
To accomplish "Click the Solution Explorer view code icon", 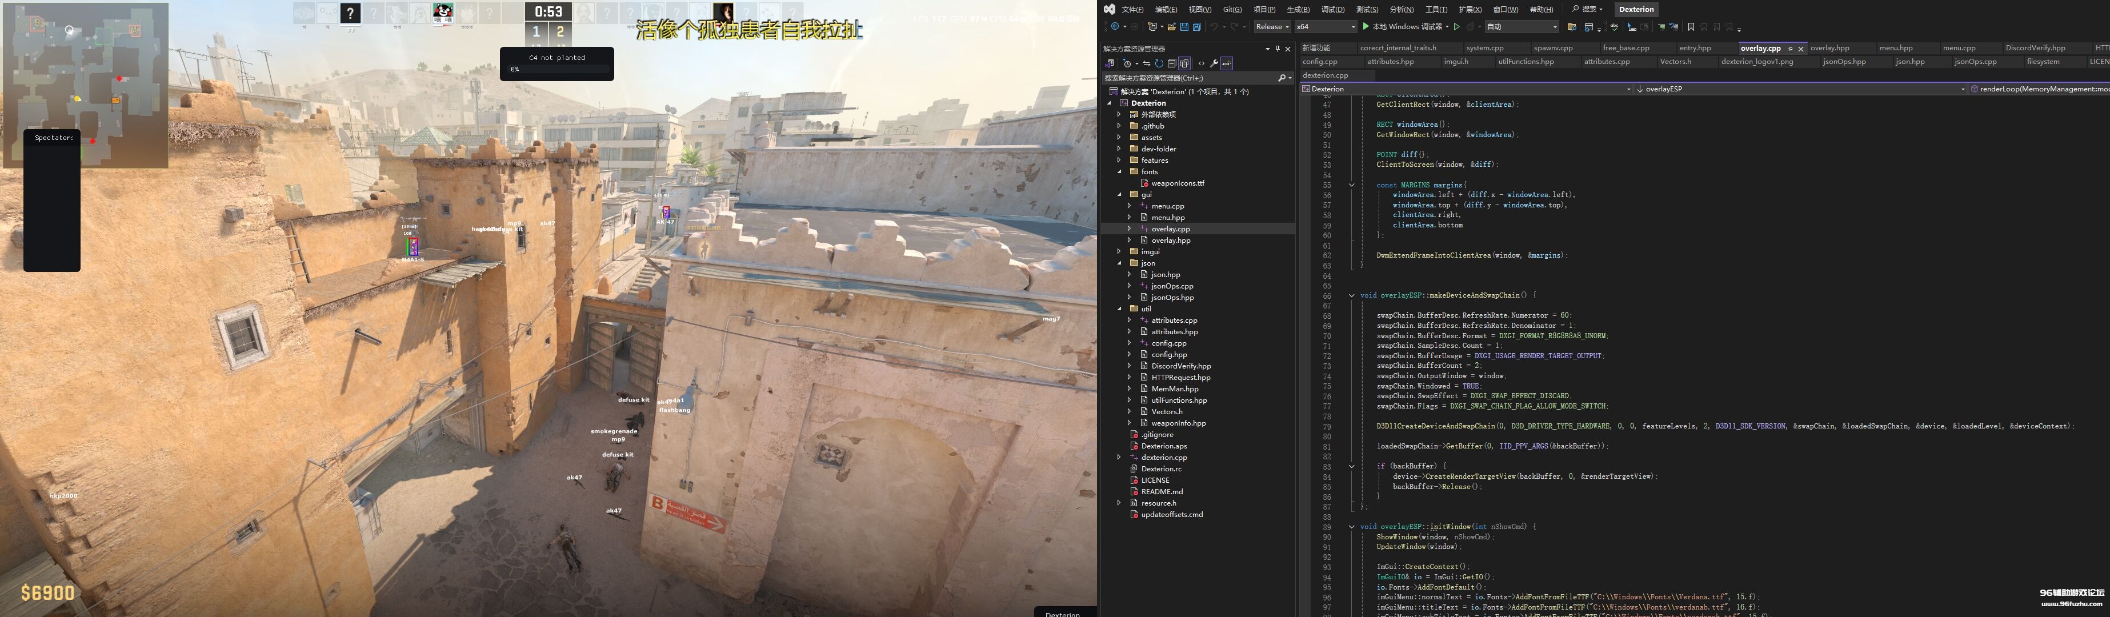I will pyautogui.click(x=1202, y=63).
